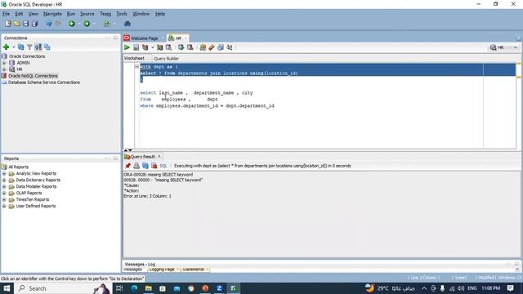
Task: Click the binoculars Find DB Object icon
Action: (127, 24)
